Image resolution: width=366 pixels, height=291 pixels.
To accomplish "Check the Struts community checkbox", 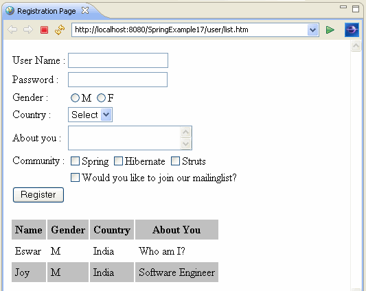I will [x=176, y=161].
